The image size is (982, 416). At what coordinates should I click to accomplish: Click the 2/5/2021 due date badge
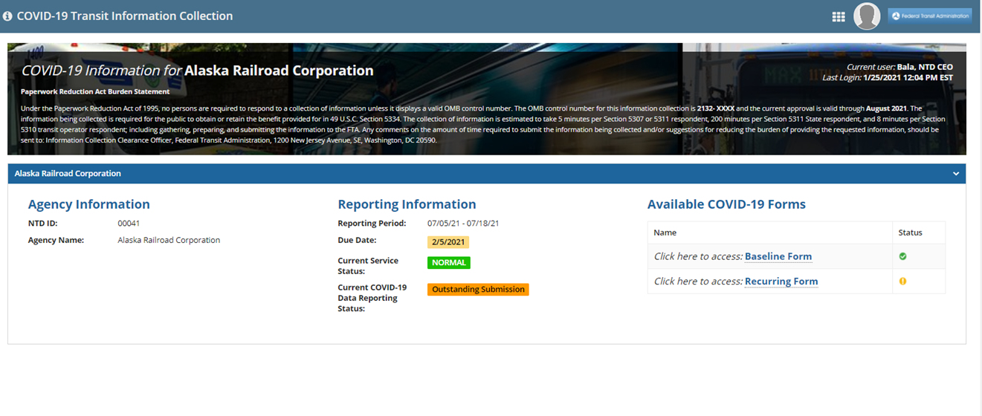click(448, 242)
